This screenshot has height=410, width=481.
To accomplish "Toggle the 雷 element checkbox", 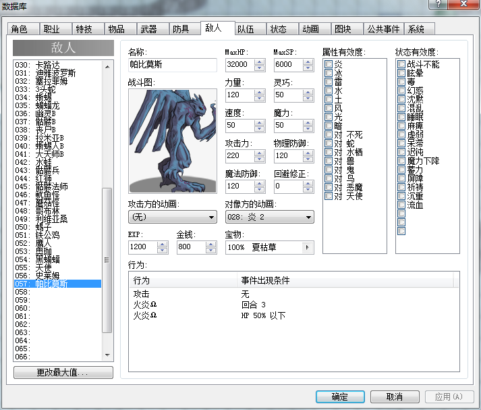I will tap(329, 82).
